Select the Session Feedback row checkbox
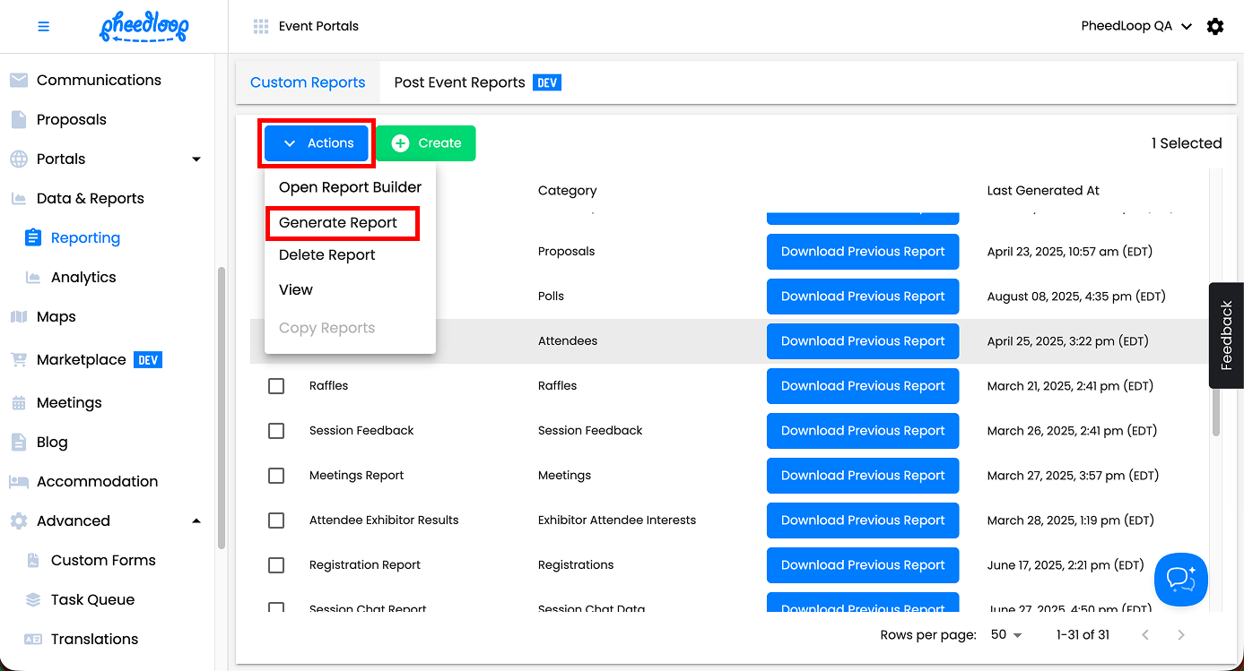The height and width of the screenshot is (671, 1244). [x=276, y=431]
